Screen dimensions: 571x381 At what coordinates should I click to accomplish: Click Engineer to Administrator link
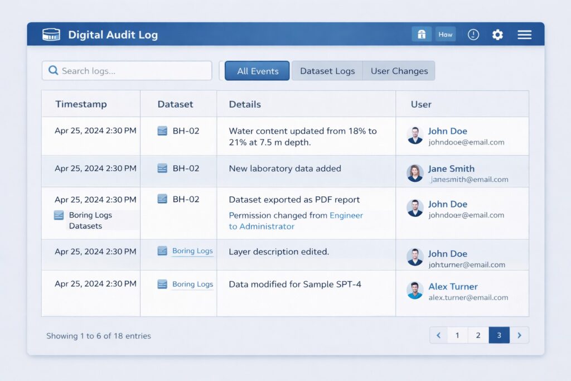click(296, 221)
